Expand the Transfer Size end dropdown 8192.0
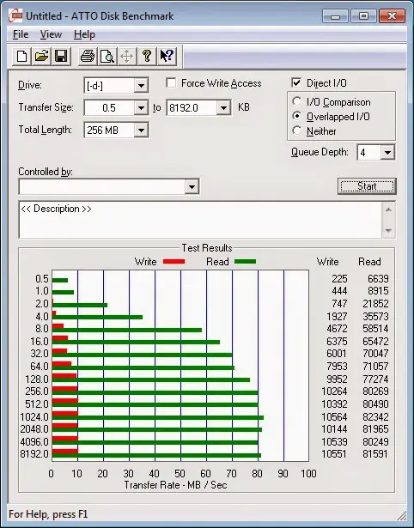The width and height of the screenshot is (414, 528). pos(223,108)
